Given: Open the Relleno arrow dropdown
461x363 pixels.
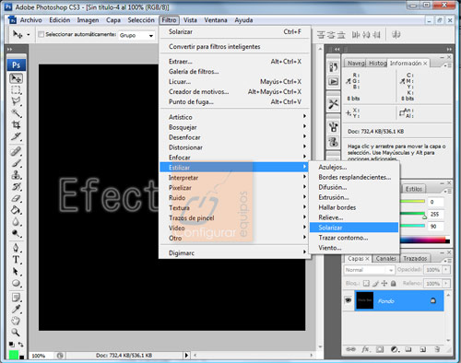Looking at the screenshot, I should click(446, 283).
